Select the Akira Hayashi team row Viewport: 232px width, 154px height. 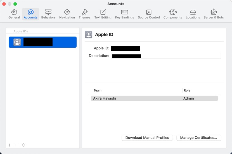click(154, 98)
